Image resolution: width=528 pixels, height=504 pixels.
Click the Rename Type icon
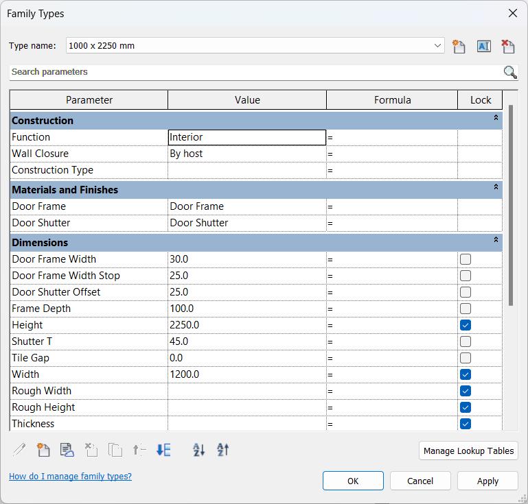pos(483,46)
